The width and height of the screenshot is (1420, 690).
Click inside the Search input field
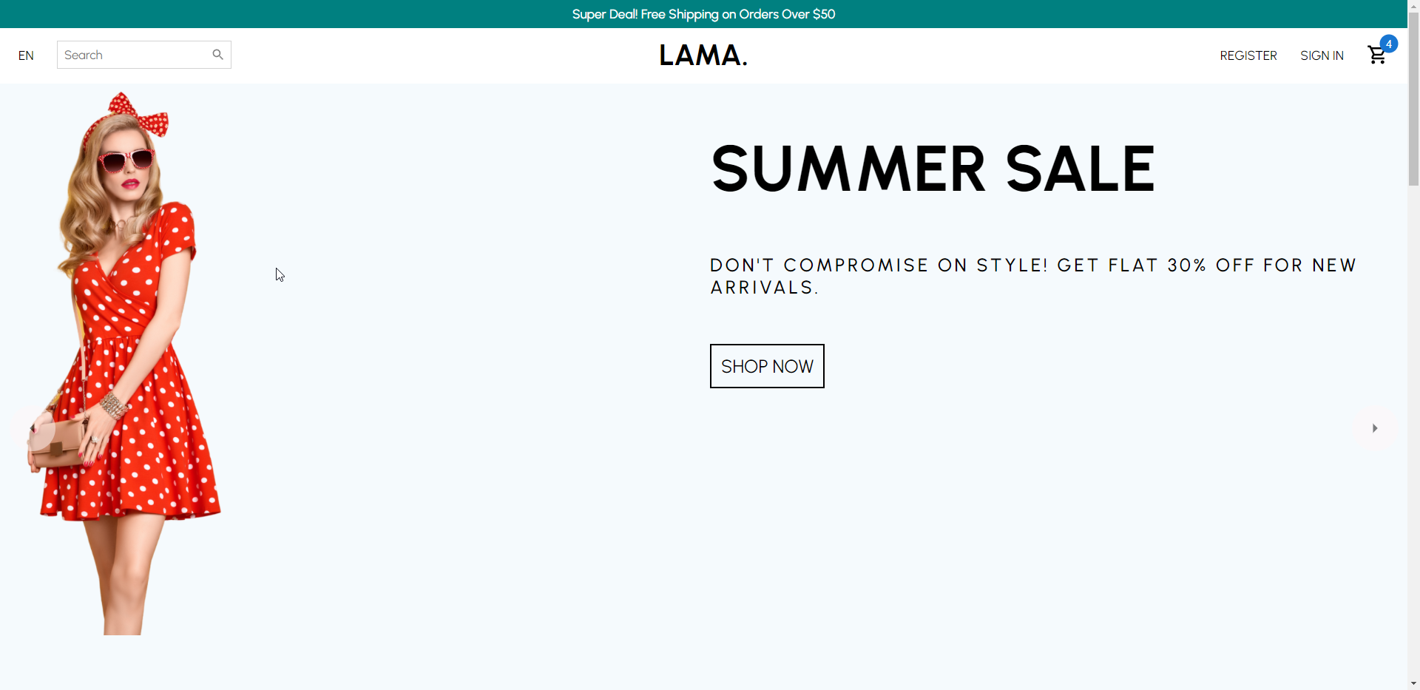click(133, 54)
